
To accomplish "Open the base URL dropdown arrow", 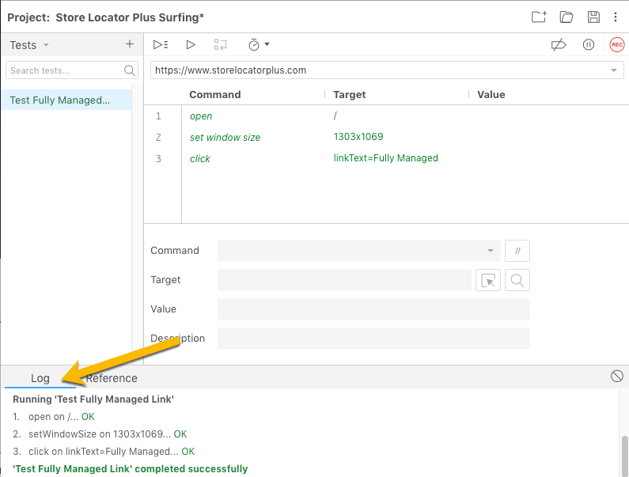I will pos(614,70).
